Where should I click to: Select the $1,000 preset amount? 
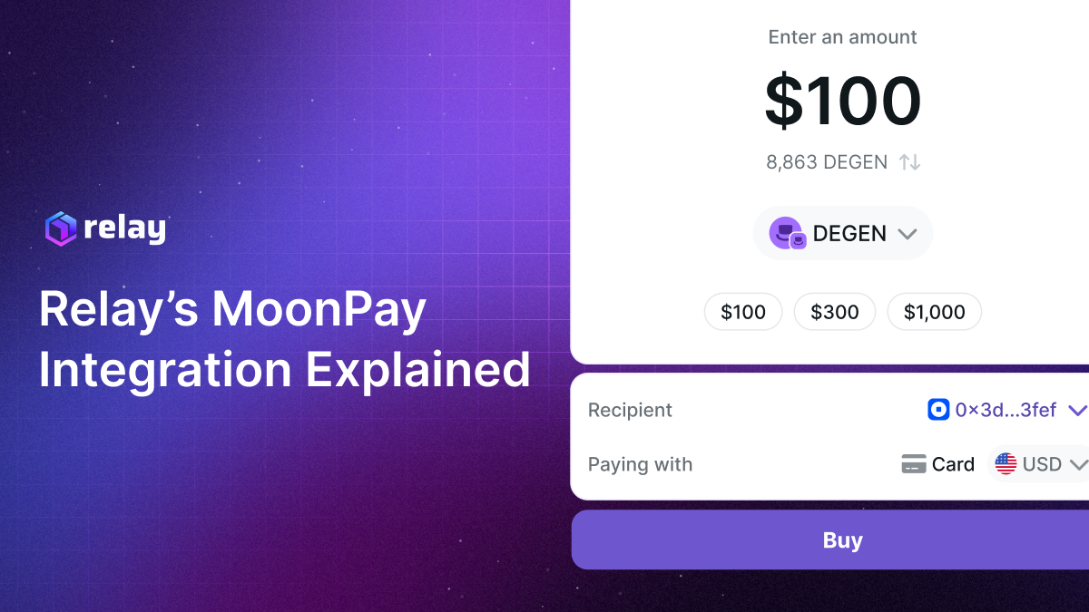934,311
